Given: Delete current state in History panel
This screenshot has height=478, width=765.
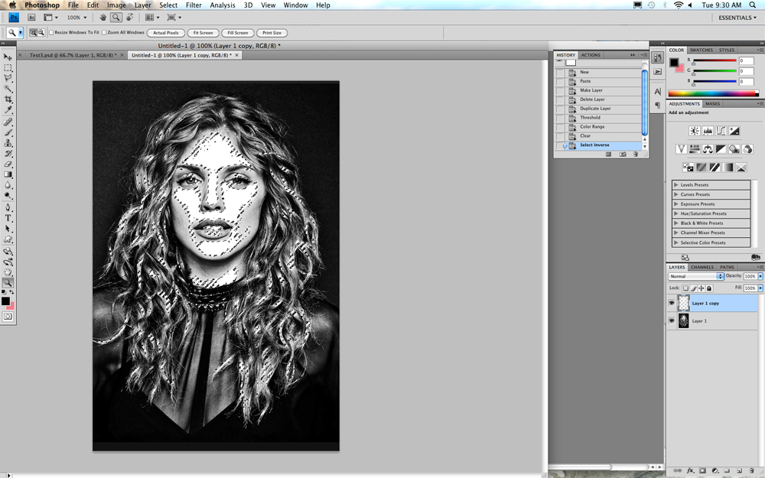Looking at the screenshot, I should click(x=635, y=154).
